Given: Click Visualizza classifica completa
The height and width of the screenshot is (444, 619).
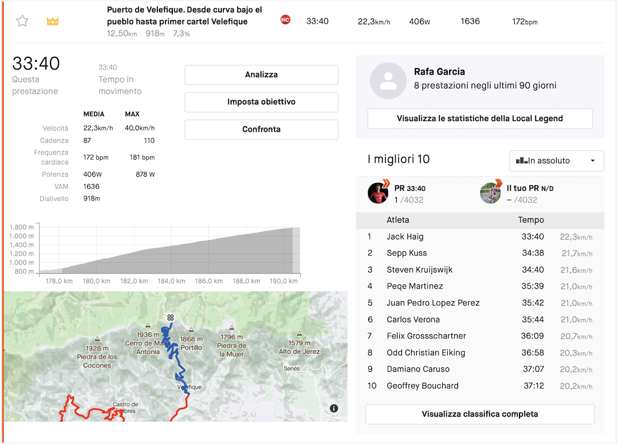Looking at the screenshot, I should click(x=480, y=414).
